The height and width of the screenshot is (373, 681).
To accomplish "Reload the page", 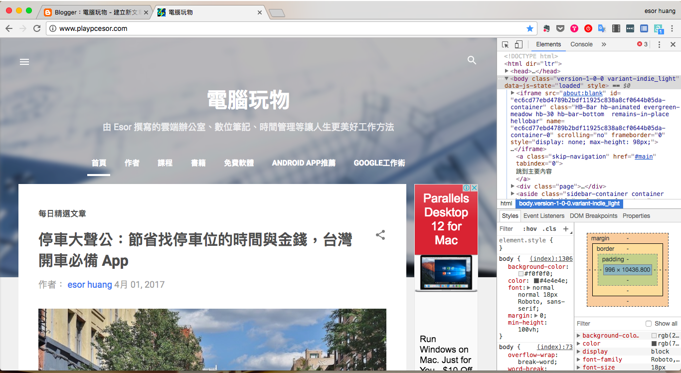I will [x=37, y=28].
